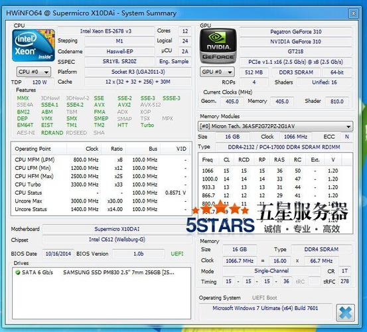Click the PCIe v1.1 x16 bus field

296,62
